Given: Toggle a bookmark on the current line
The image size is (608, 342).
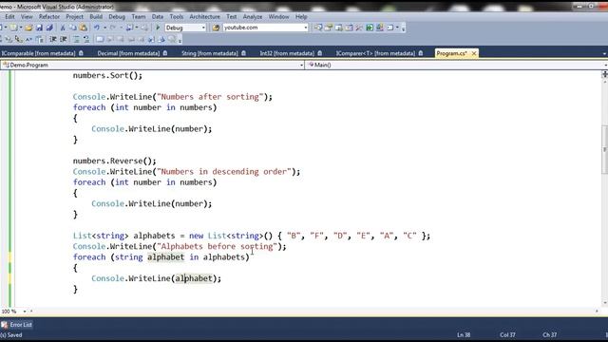Looking at the screenshot, I should 100,39.
